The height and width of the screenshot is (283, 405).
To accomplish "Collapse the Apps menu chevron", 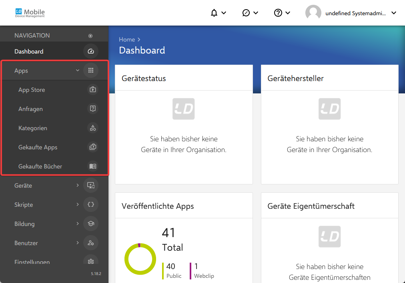I will (x=78, y=70).
